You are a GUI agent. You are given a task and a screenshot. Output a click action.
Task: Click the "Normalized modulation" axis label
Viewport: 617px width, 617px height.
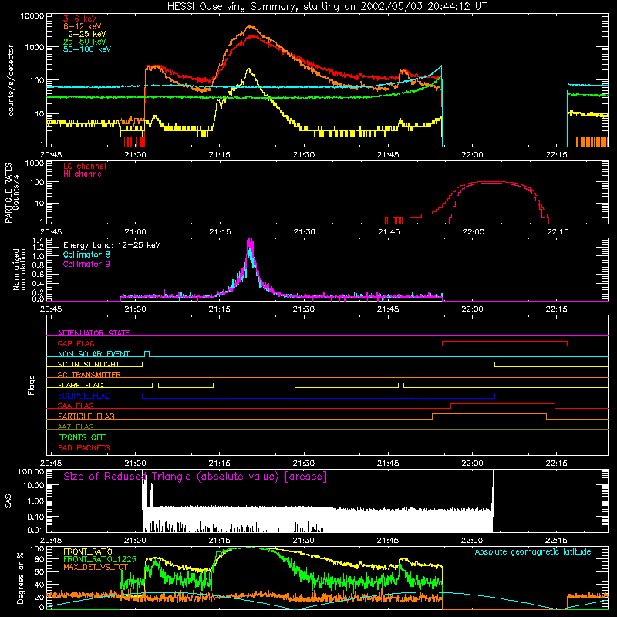point(20,269)
